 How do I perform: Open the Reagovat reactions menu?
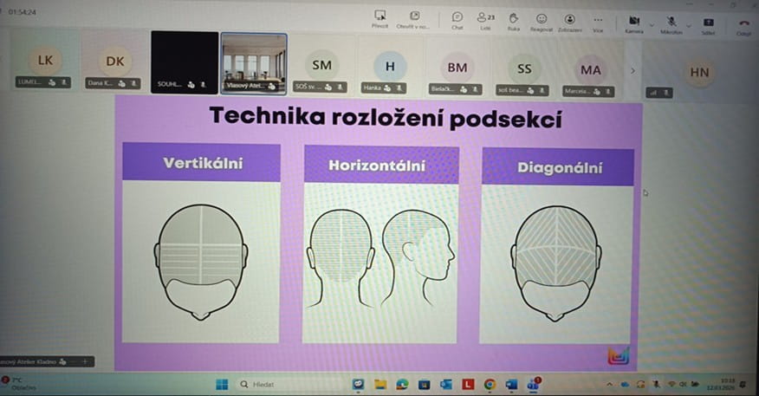[542, 18]
